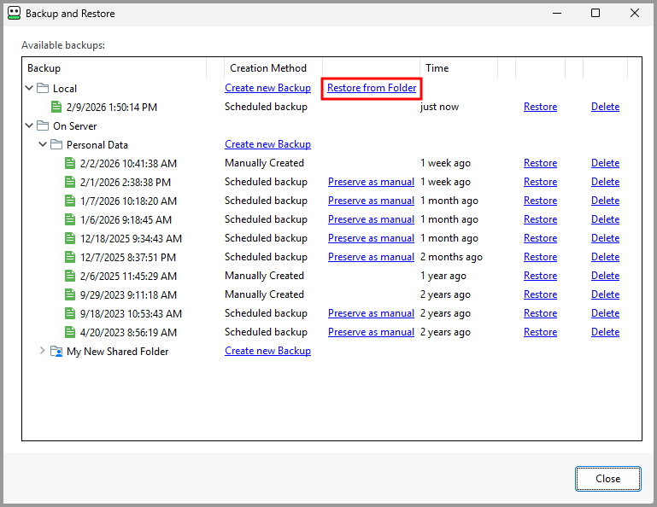Click the Time column header
This screenshot has width=657, height=507.
[x=459, y=67]
